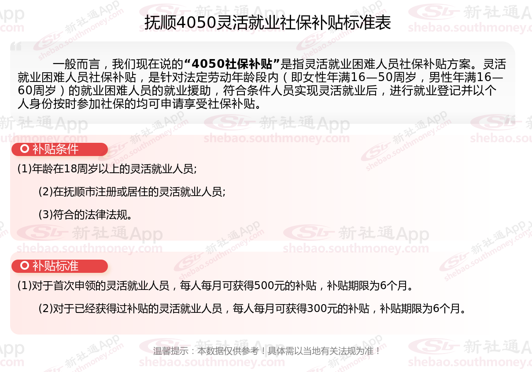
Task: Click standard (2) mentioning 300元 subsidy
Action: (253, 309)
